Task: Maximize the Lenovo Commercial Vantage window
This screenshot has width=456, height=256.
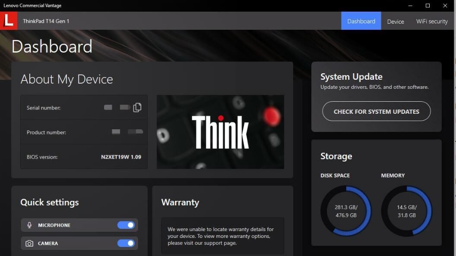Action: click(427, 6)
